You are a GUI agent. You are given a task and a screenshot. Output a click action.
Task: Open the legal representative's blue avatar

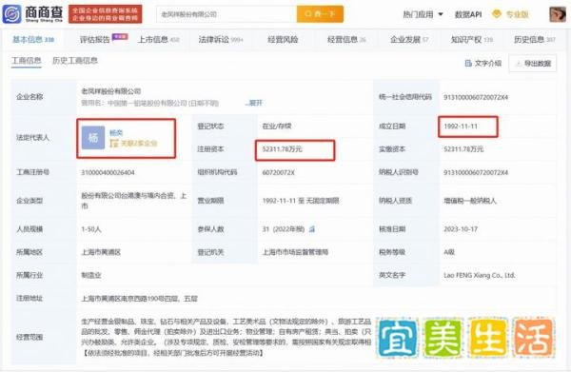[93, 138]
